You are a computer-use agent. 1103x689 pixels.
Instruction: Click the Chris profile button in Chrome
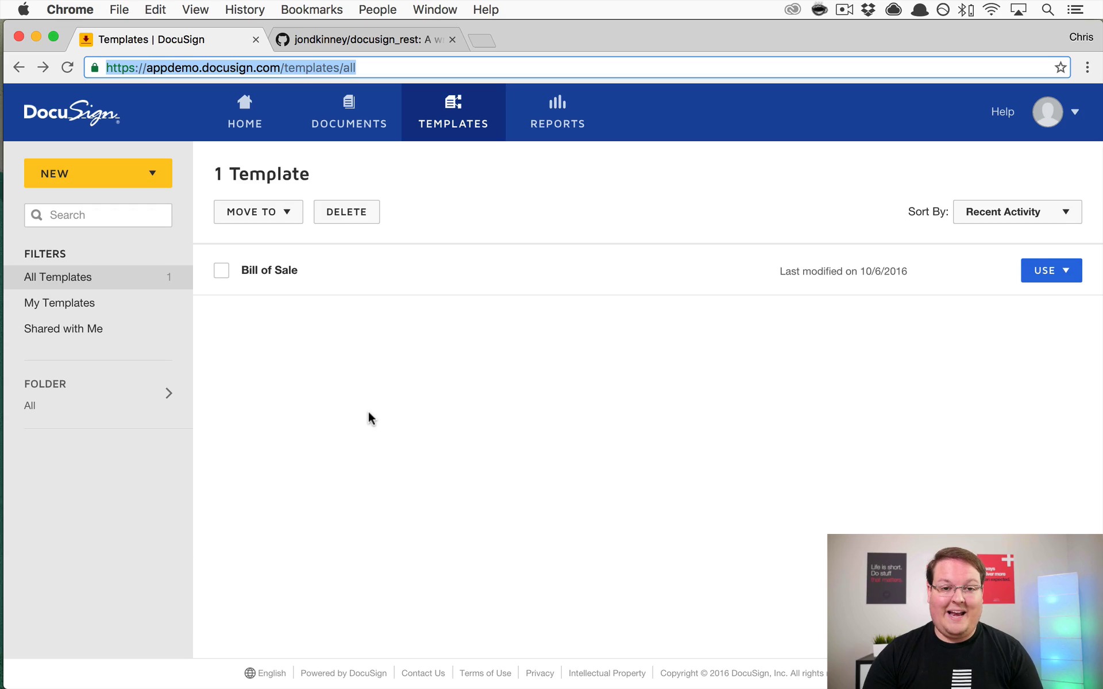tap(1081, 37)
